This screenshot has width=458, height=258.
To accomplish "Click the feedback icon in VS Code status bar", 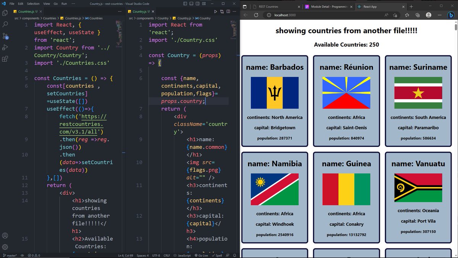I will pos(228,255).
